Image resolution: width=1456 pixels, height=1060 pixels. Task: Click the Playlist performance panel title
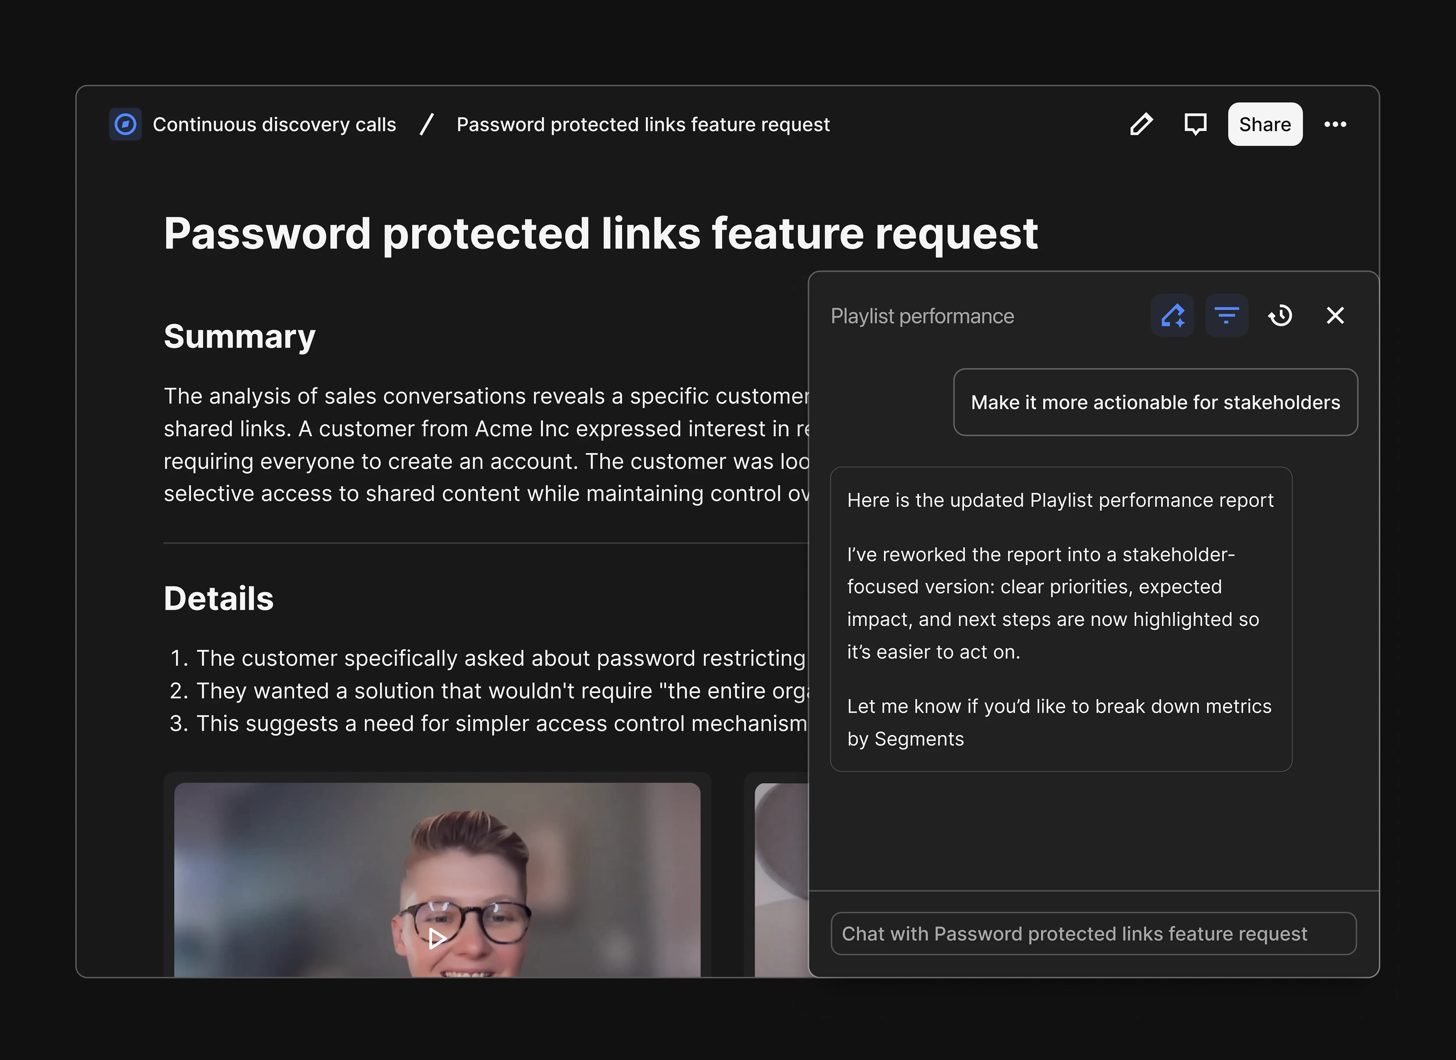click(x=923, y=315)
